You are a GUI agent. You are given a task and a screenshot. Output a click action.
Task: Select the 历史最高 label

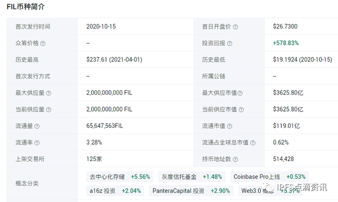pos(27,59)
